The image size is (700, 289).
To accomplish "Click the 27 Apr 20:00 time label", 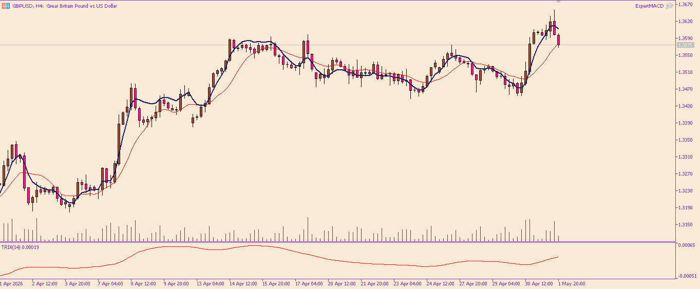I will [x=474, y=283].
